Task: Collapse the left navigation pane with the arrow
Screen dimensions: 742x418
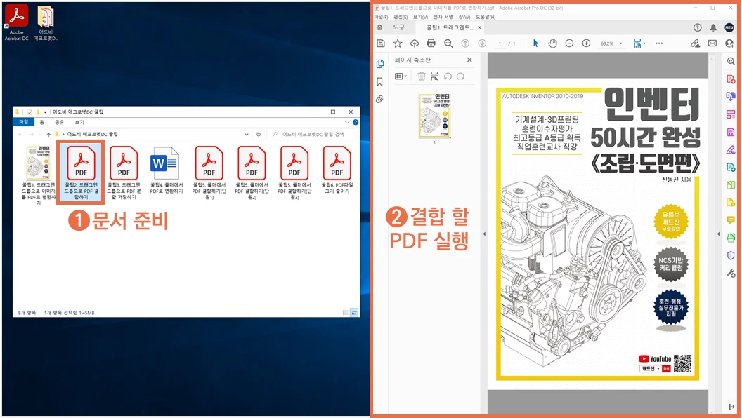Action: pos(484,234)
